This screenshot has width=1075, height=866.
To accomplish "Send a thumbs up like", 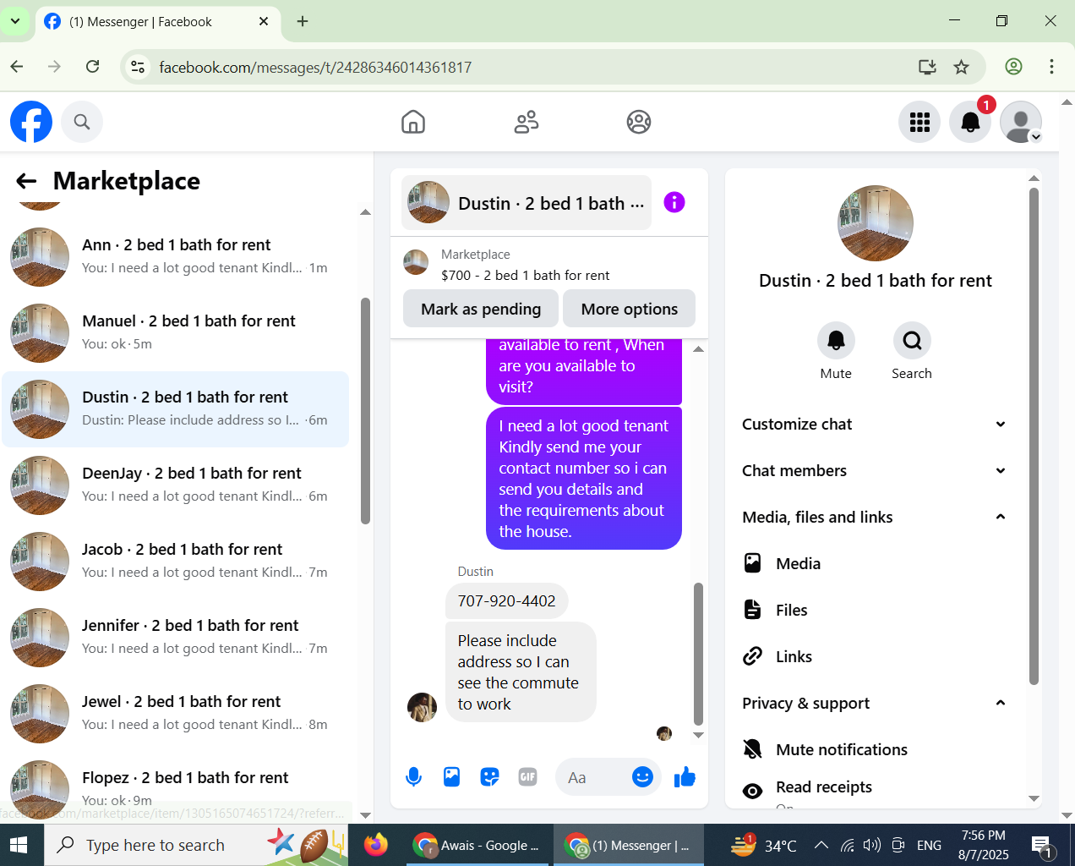I will (x=685, y=776).
